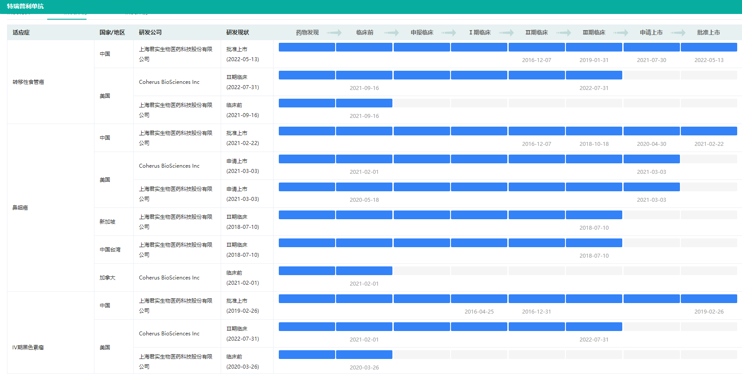This screenshot has width=742, height=376.
Task: Click the 研发现状 column header
Action: (238, 33)
